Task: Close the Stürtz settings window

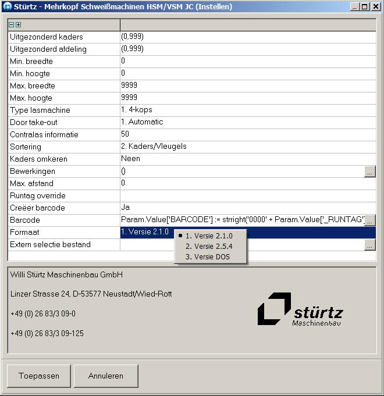Action: 376,6
